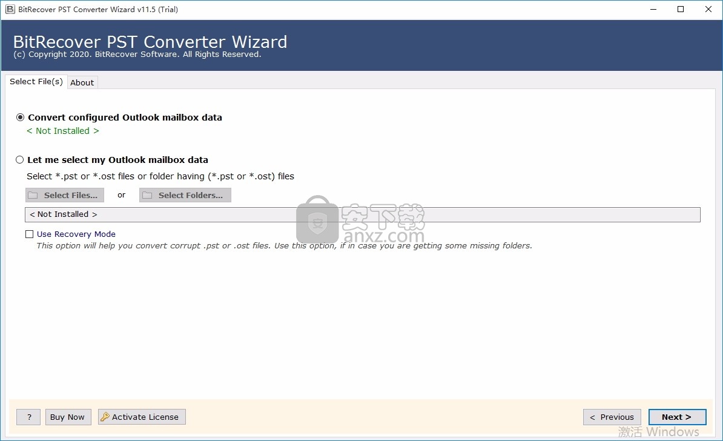Click the copyright line under the title
Image resolution: width=723 pixels, height=441 pixels.
(x=137, y=55)
